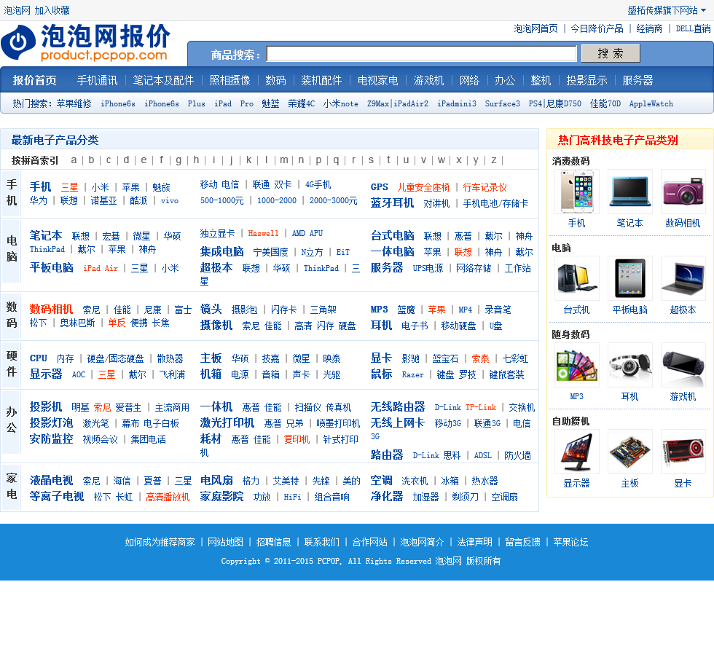Open 显卡 category link in hardware row

point(382,358)
